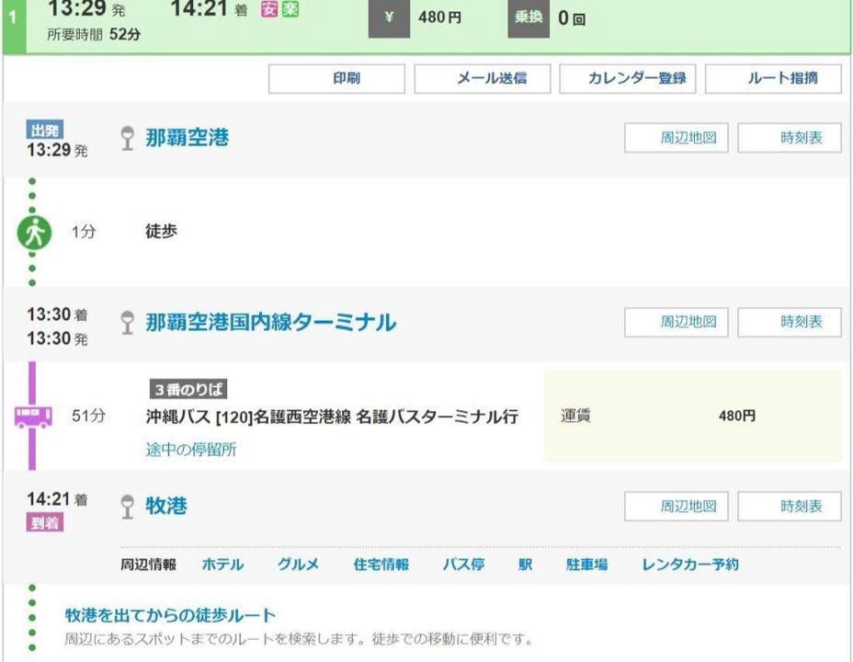This screenshot has width=853, height=662.
Task: Click the yen fare icon
Action: coord(389,18)
